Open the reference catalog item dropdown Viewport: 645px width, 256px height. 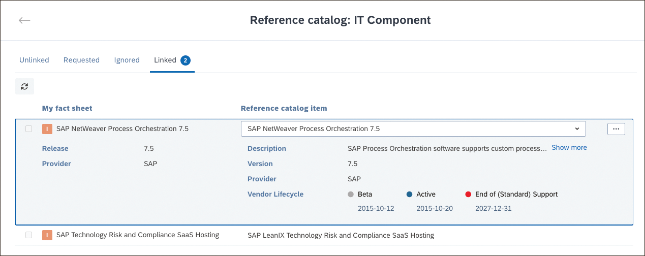tap(413, 129)
